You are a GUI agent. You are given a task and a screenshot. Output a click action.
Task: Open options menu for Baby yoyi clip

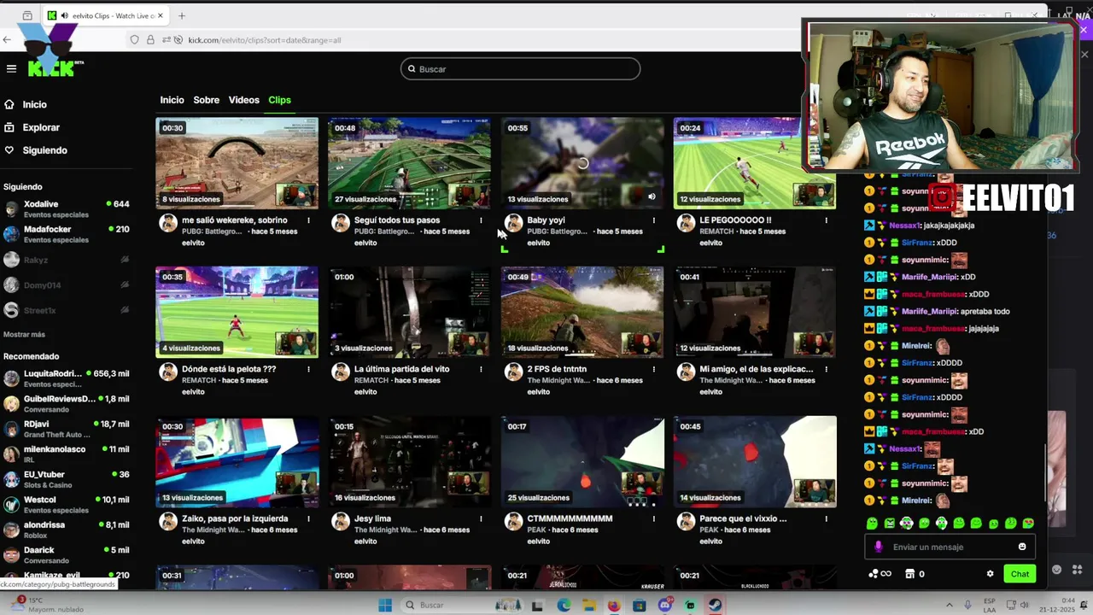pyautogui.click(x=654, y=220)
